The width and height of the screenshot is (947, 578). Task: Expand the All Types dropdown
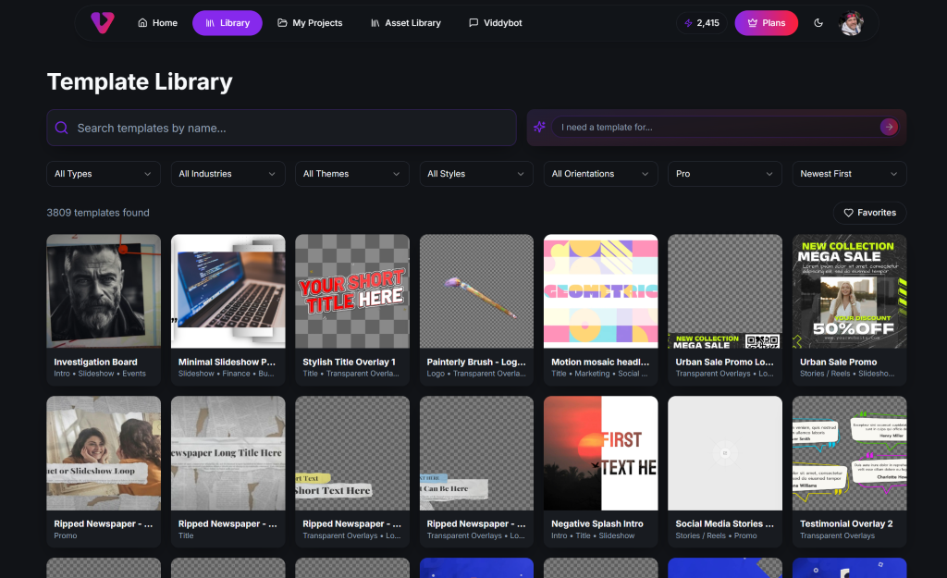point(104,174)
